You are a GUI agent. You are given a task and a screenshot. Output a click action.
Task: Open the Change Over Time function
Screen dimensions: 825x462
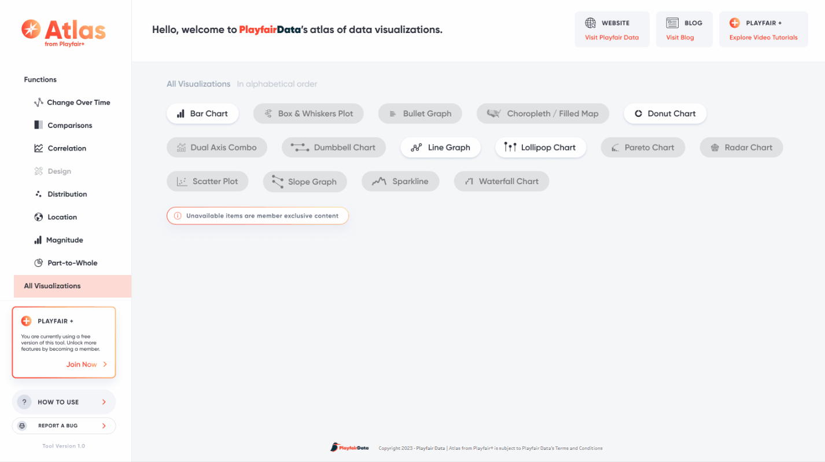(72, 102)
